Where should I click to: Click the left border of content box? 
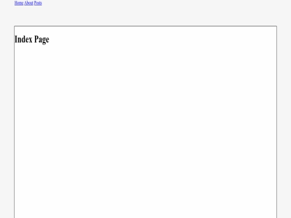pos(15,122)
